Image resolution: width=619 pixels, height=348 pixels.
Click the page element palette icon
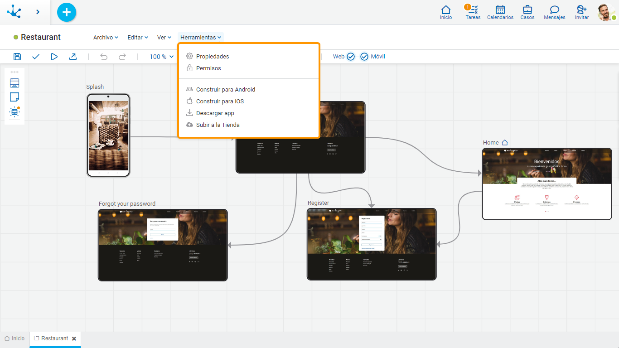(15, 83)
